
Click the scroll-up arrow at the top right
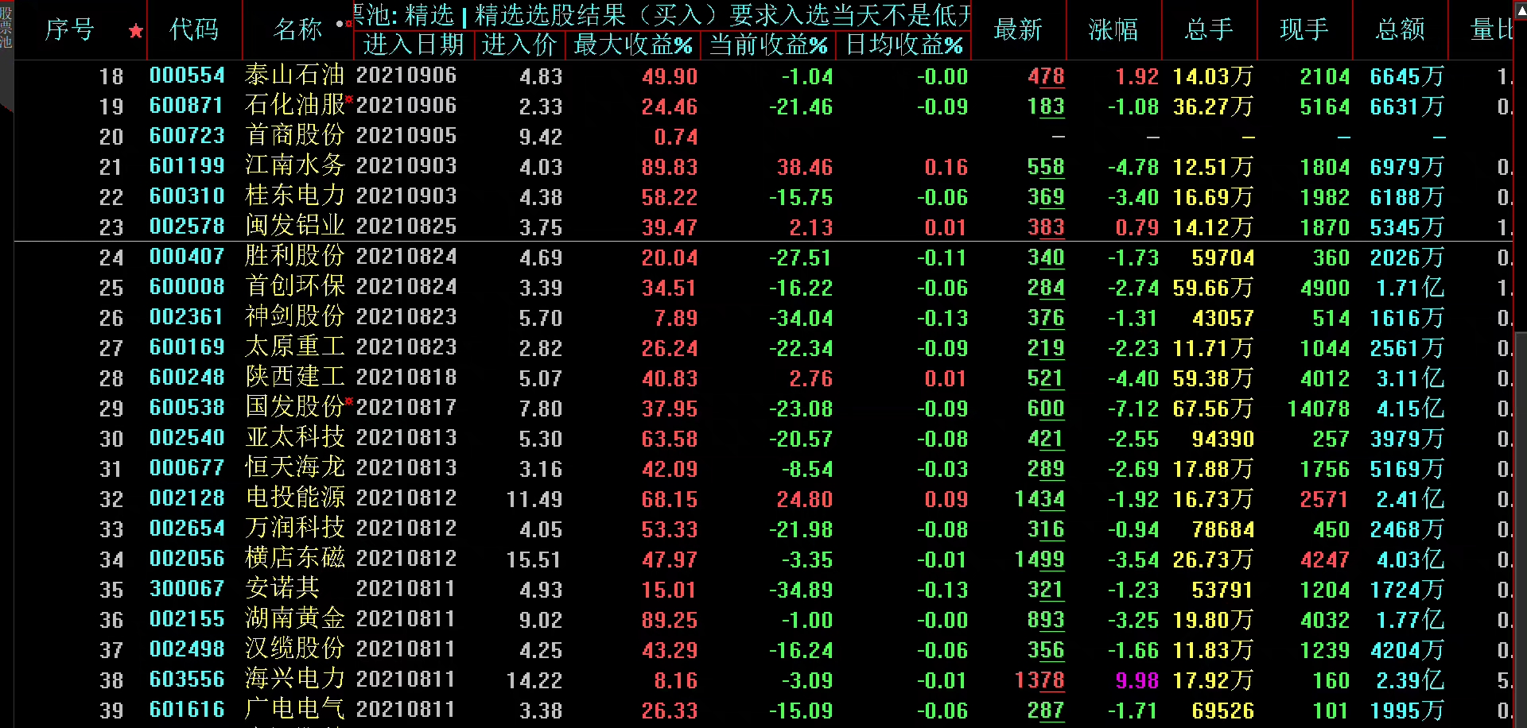(1521, 12)
